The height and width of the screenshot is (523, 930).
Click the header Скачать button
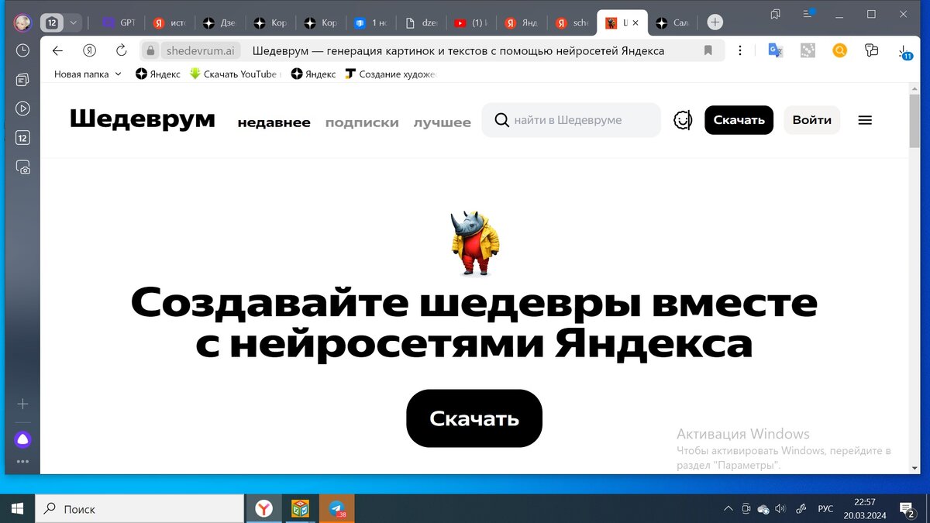coord(739,120)
